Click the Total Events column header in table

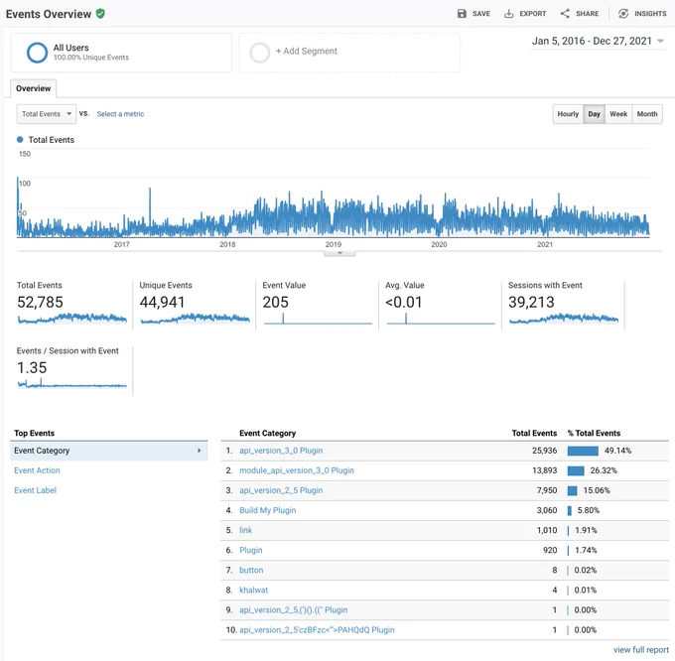534,433
